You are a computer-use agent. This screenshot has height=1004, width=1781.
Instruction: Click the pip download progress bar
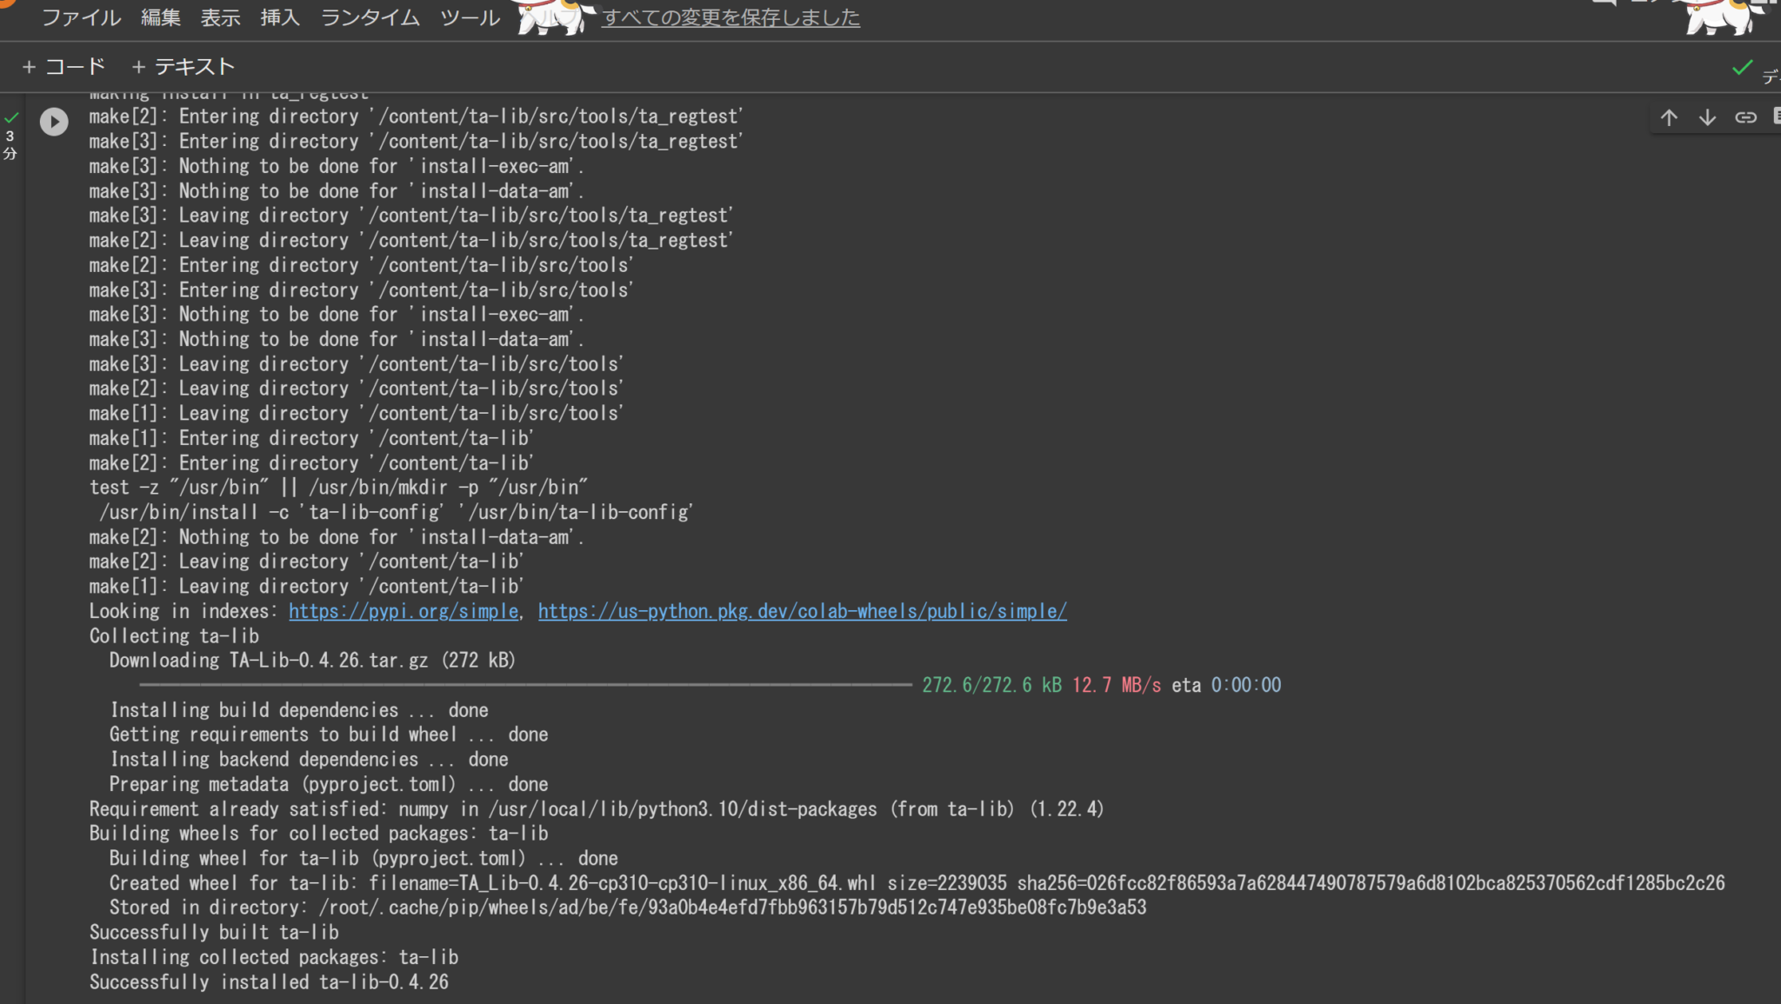pos(525,685)
